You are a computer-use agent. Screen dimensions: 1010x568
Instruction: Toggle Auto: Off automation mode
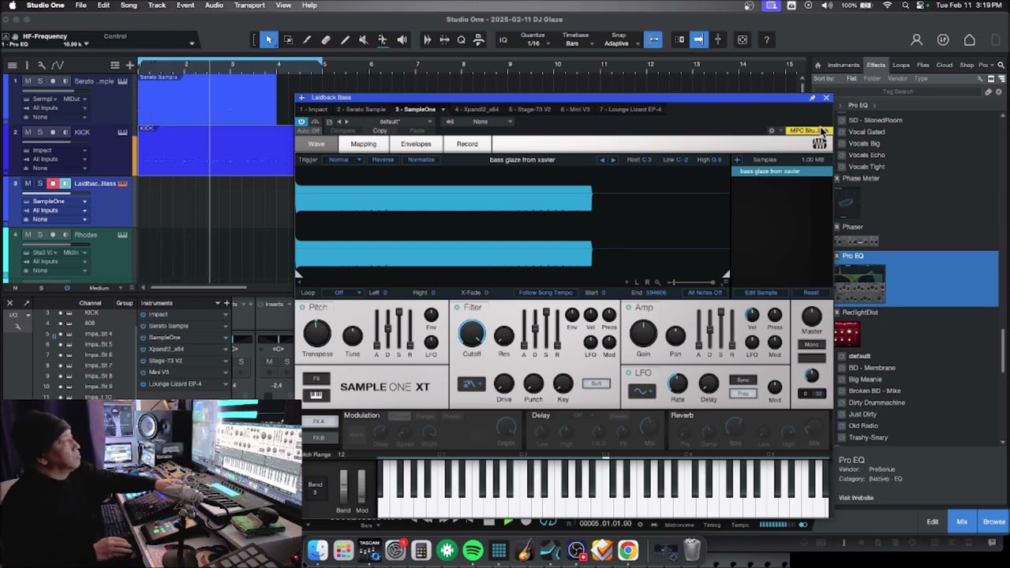coord(309,131)
